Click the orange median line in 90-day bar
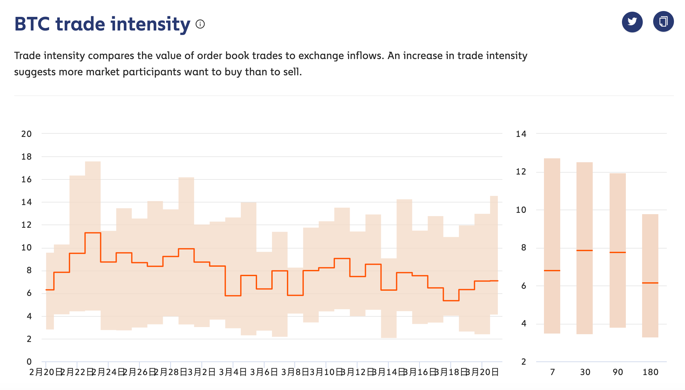Screen dimensions: 685x390 [x=617, y=252]
